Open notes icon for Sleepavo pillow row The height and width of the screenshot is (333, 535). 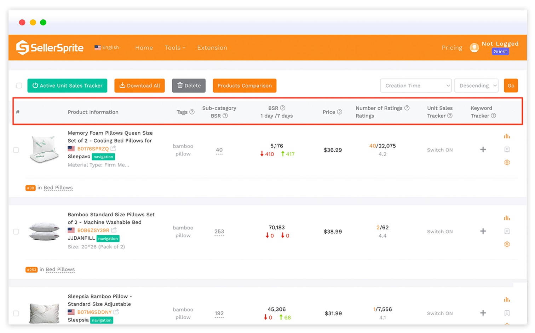pyautogui.click(x=507, y=150)
